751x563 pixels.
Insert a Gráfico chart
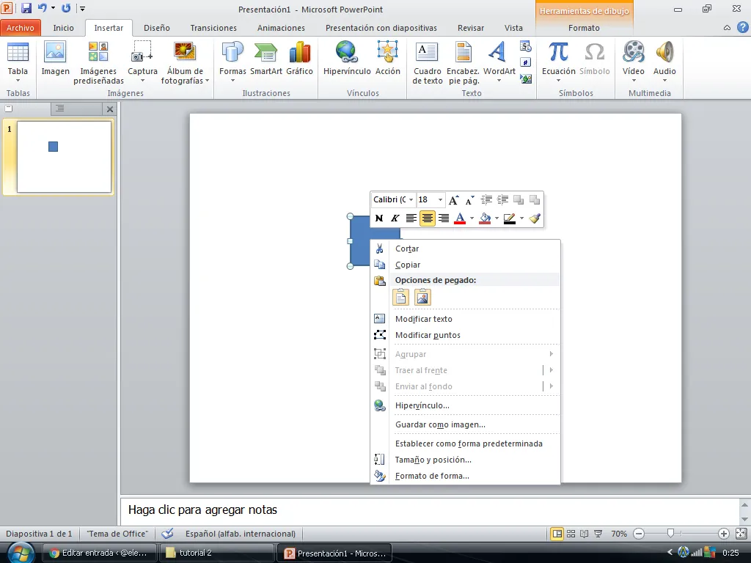299,59
